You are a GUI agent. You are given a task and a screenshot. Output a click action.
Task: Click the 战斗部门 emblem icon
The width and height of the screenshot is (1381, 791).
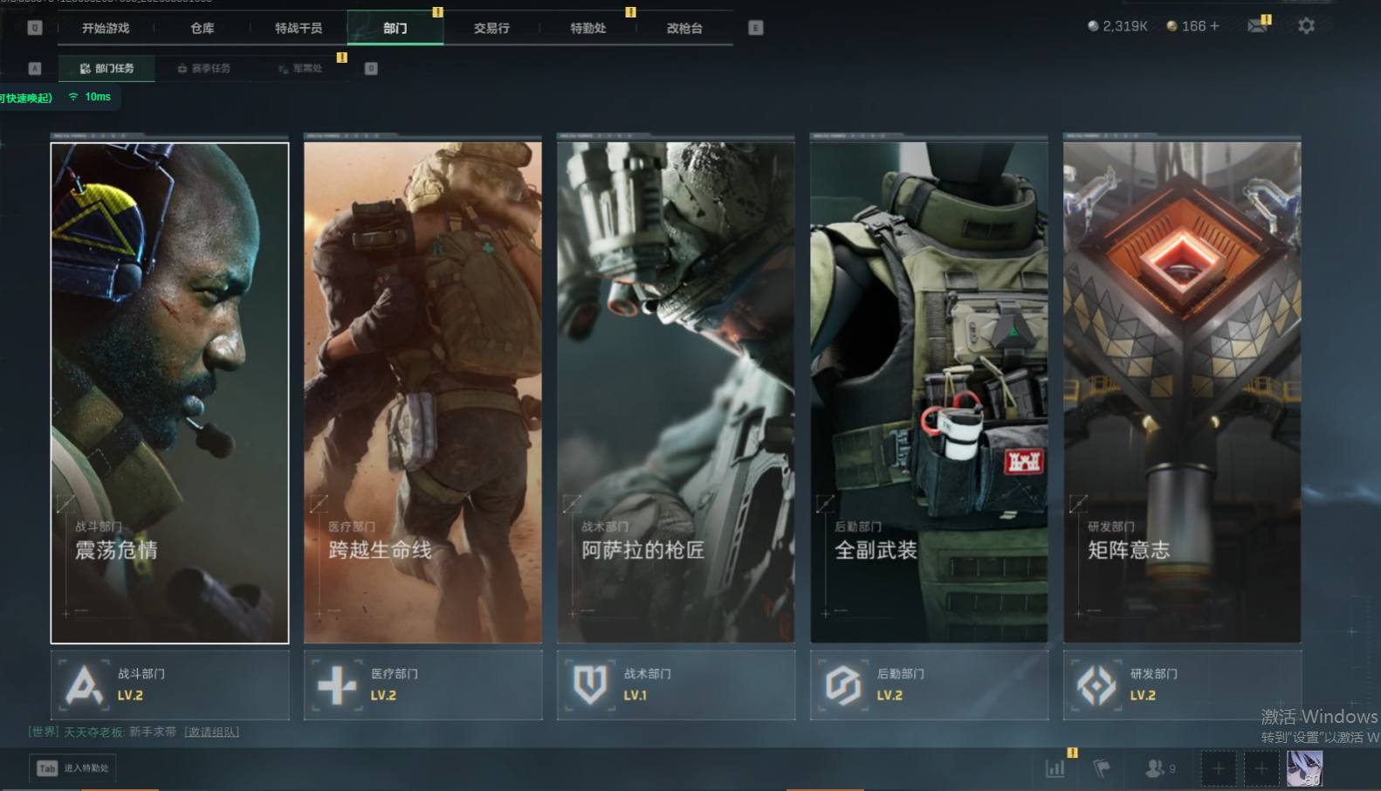(84, 685)
